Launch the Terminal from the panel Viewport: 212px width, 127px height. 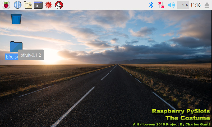click(x=38, y=5)
